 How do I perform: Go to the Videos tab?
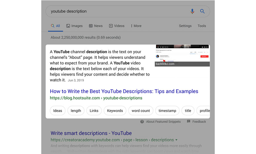[117, 26]
